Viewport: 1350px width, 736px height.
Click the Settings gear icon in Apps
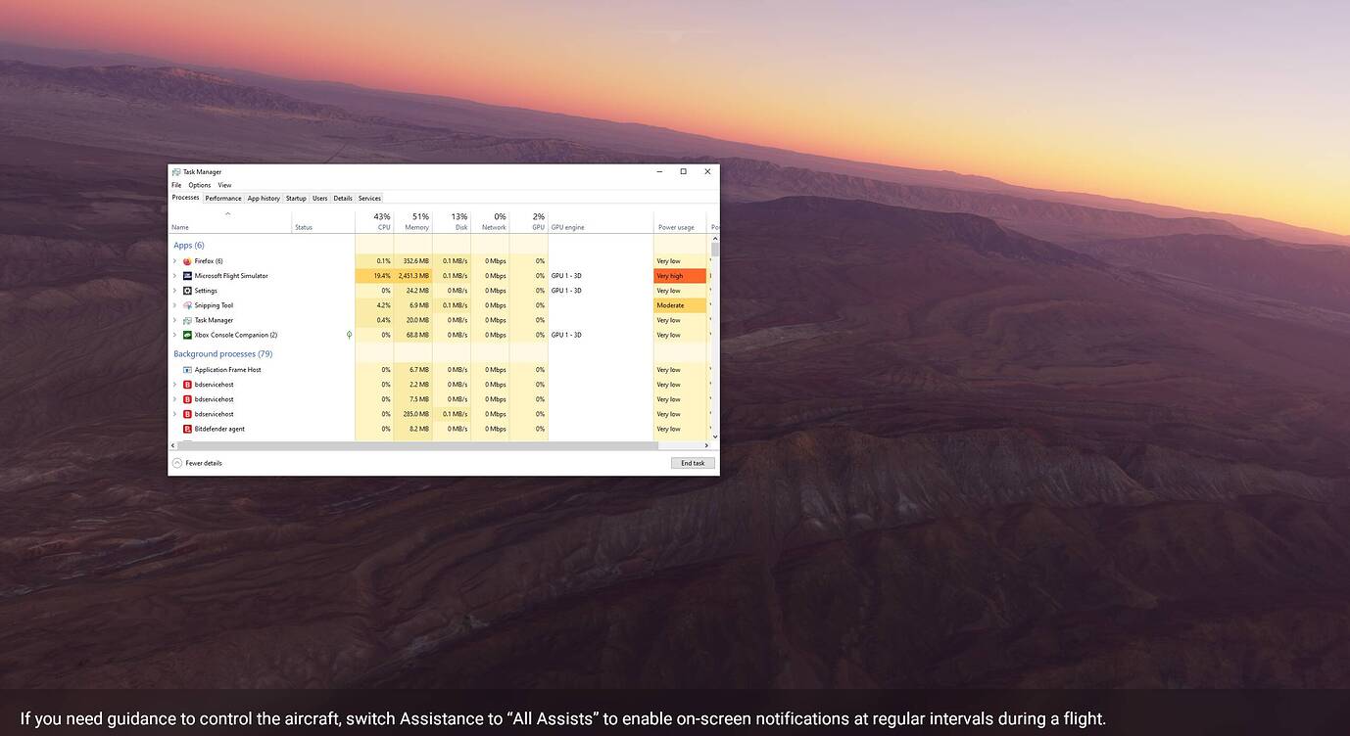point(186,290)
